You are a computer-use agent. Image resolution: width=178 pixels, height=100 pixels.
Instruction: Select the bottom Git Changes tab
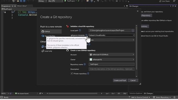[148, 93]
